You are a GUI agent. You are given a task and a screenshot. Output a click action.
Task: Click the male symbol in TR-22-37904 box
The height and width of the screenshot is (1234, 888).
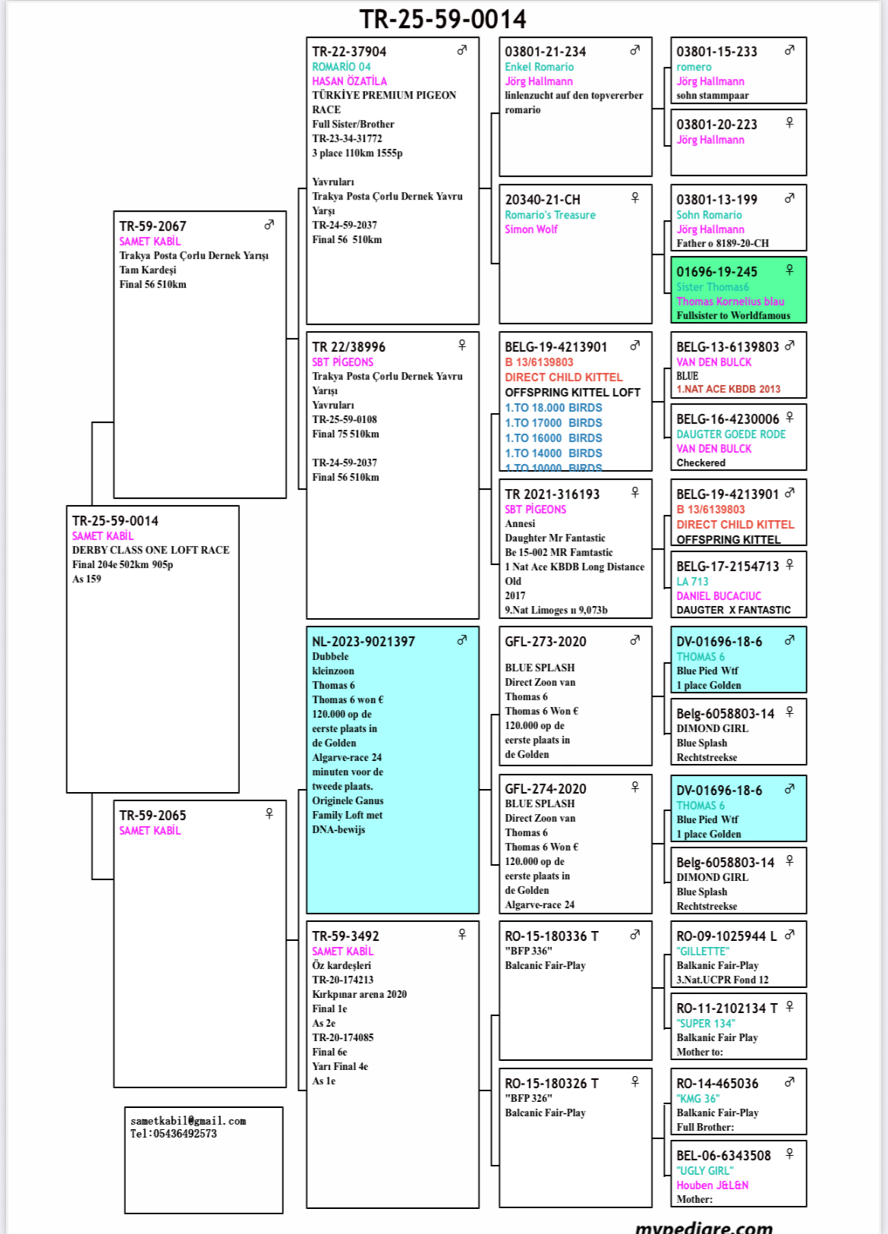coord(461,50)
